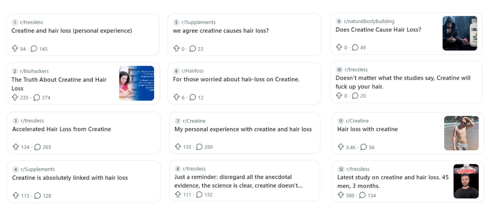Upvote 'My personal experience with creatine' post
This screenshot has height=214, width=492.
[x=178, y=147]
